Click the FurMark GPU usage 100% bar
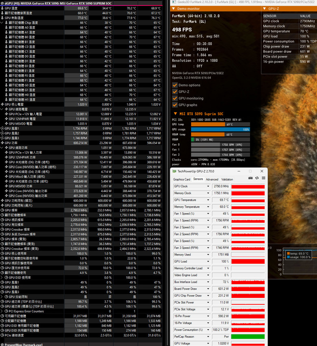This screenshot has width=317, height=346. 220,129
